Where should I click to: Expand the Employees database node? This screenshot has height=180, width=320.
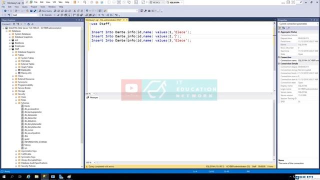click(x=9, y=46)
